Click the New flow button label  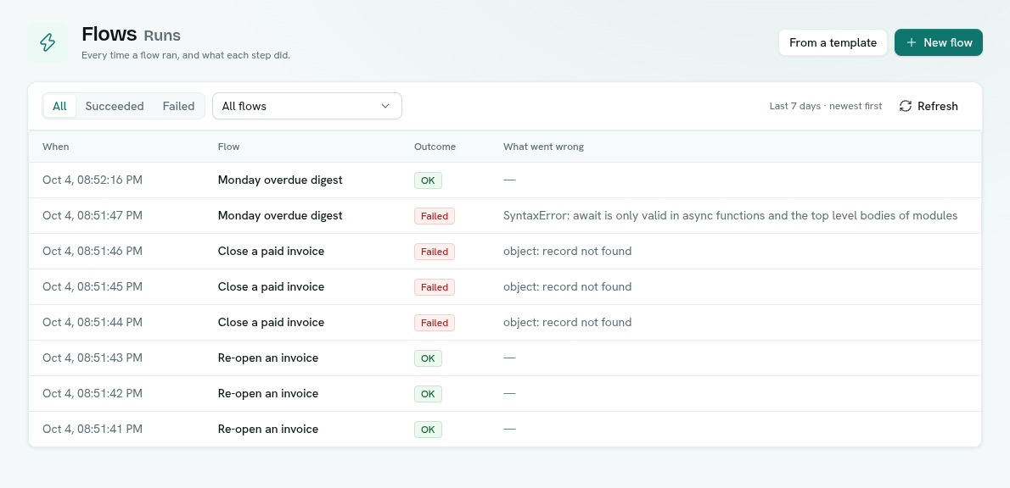[x=947, y=42]
